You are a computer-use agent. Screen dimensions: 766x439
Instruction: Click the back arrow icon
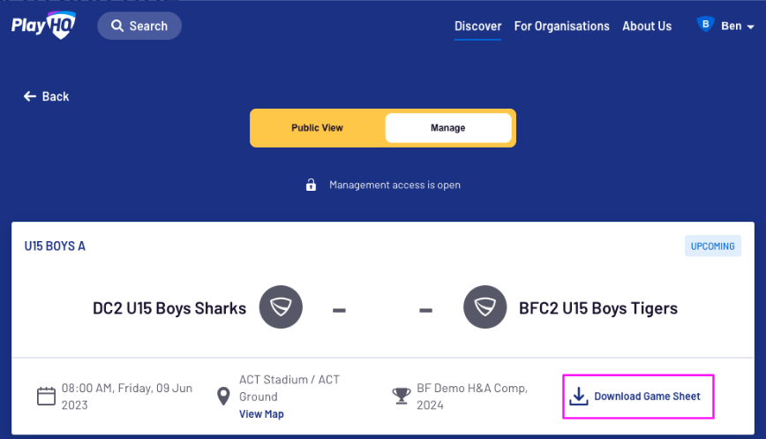(30, 96)
